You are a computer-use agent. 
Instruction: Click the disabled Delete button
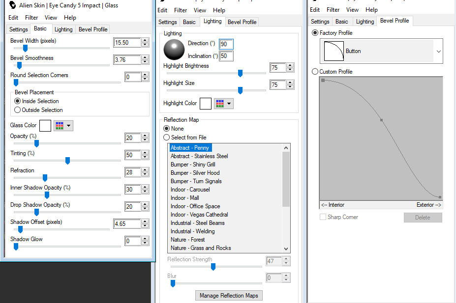423,218
